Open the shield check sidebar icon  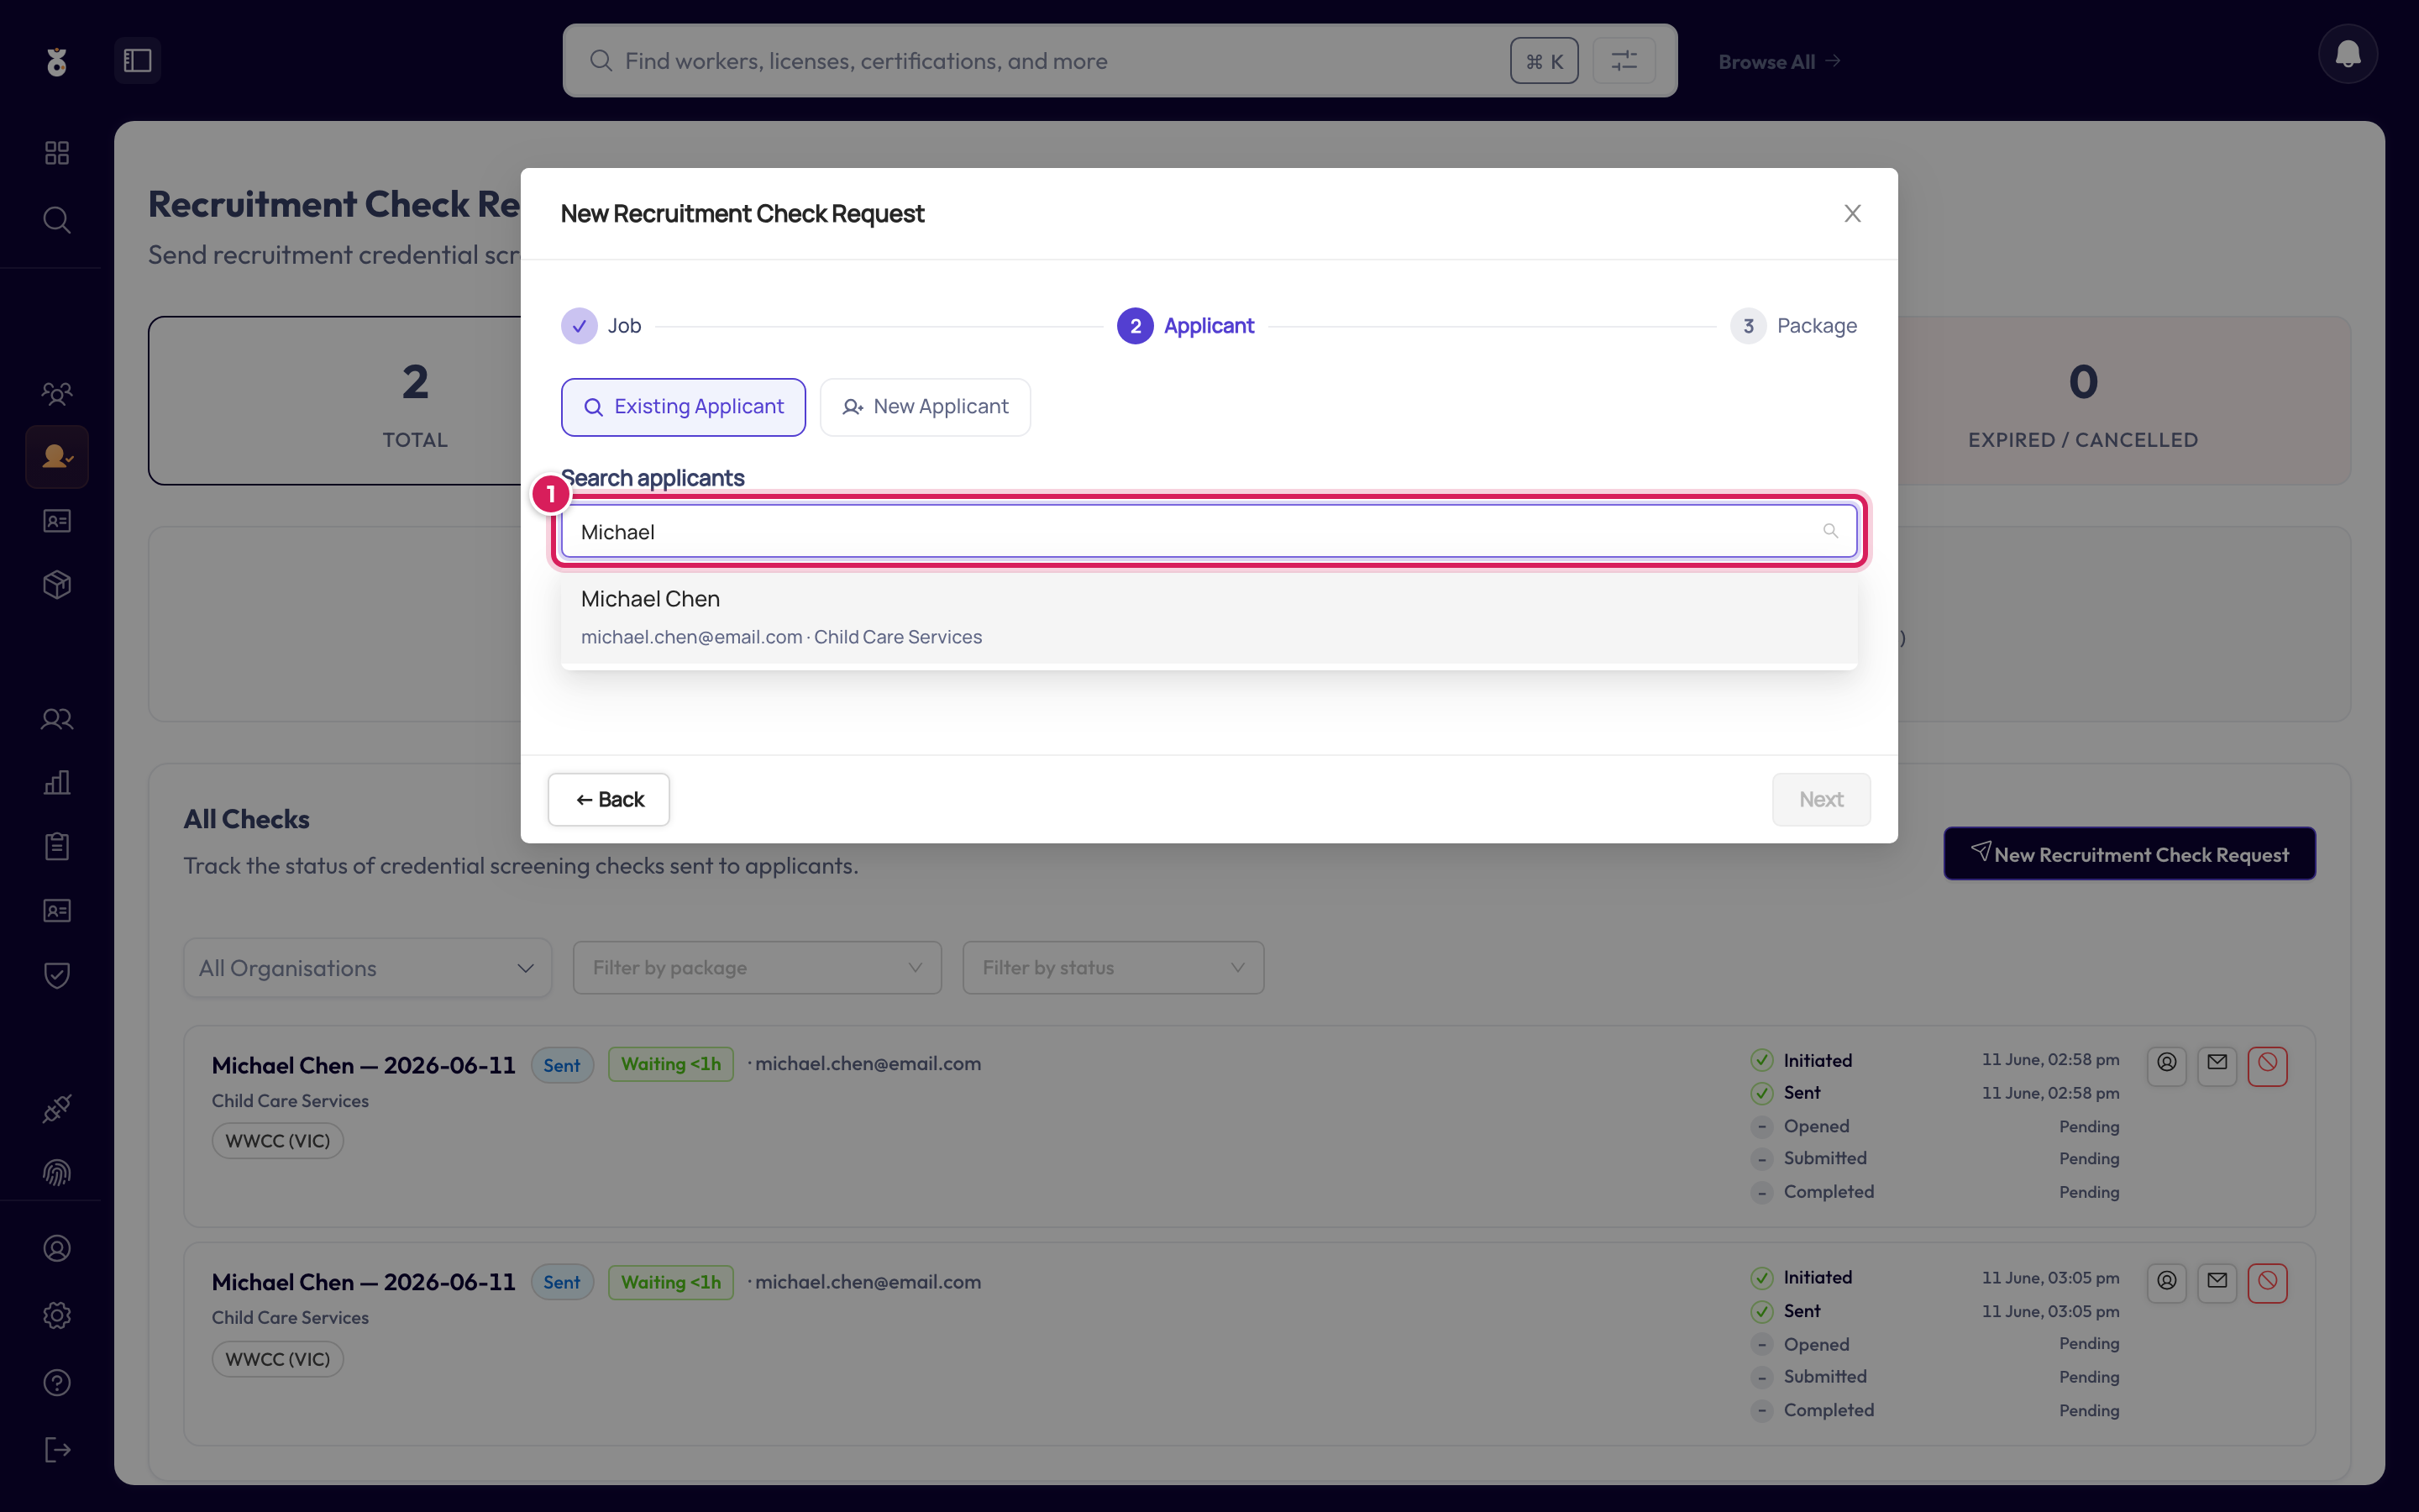tap(57, 975)
